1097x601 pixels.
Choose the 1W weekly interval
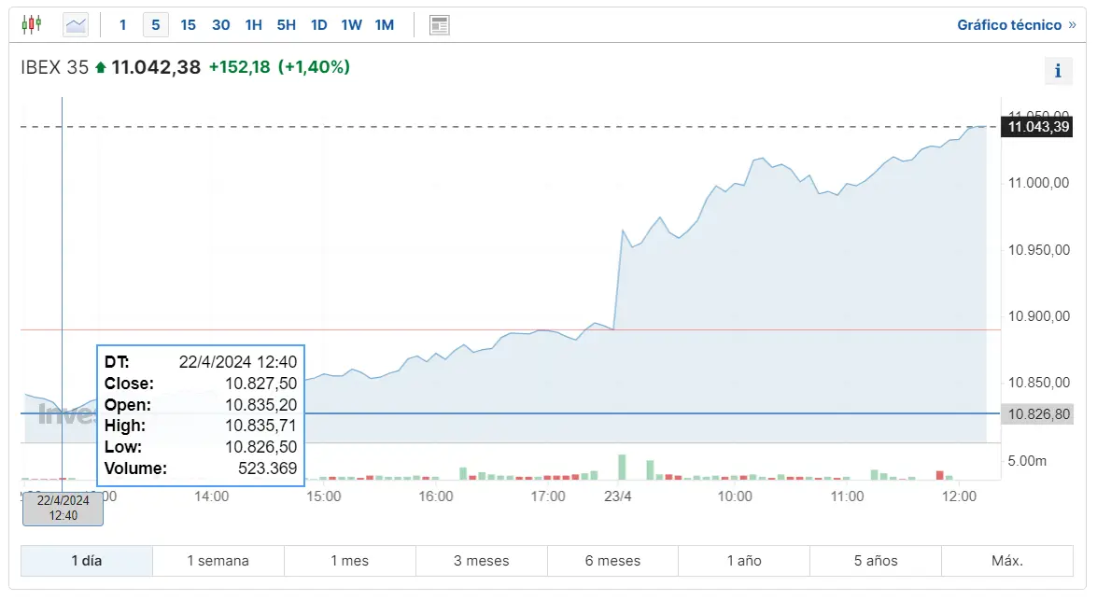[x=351, y=25]
